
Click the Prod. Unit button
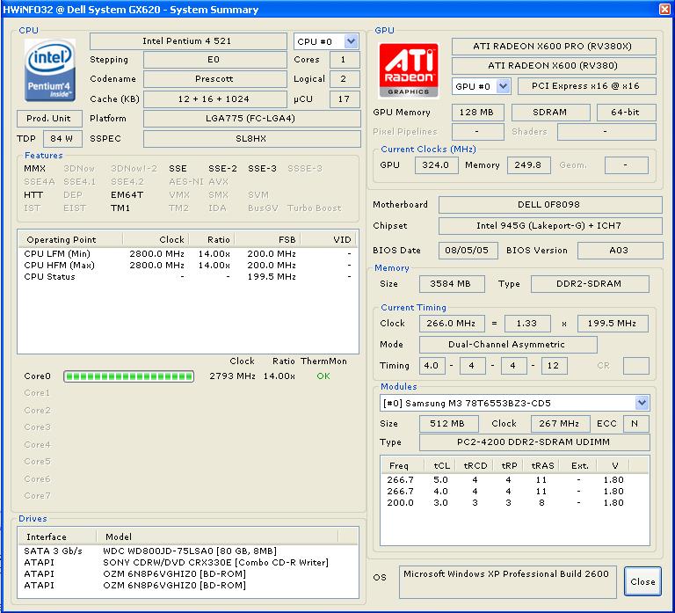pos(49,119)
